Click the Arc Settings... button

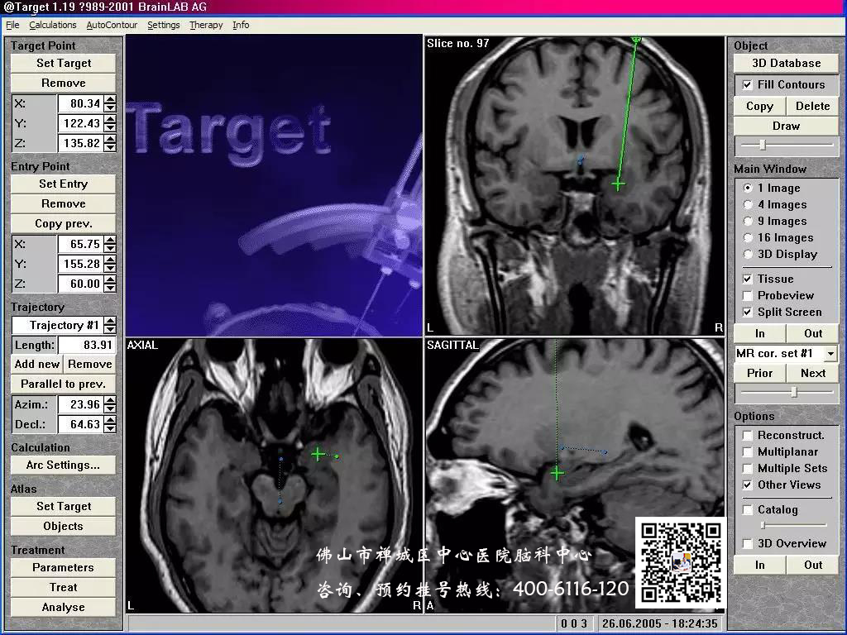[x=63, y=465]
